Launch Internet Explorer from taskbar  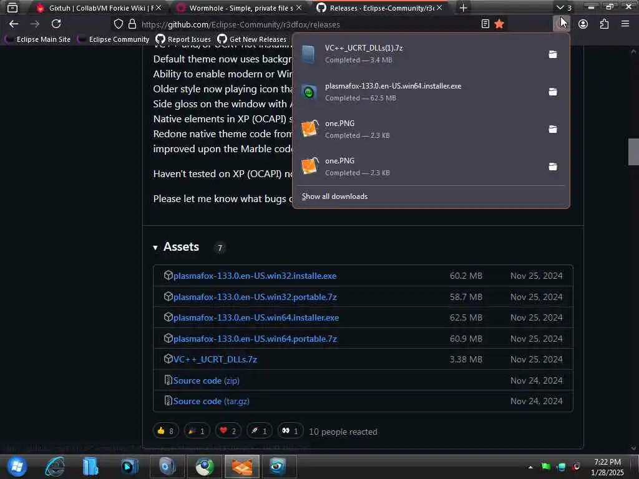click(55, 467)
